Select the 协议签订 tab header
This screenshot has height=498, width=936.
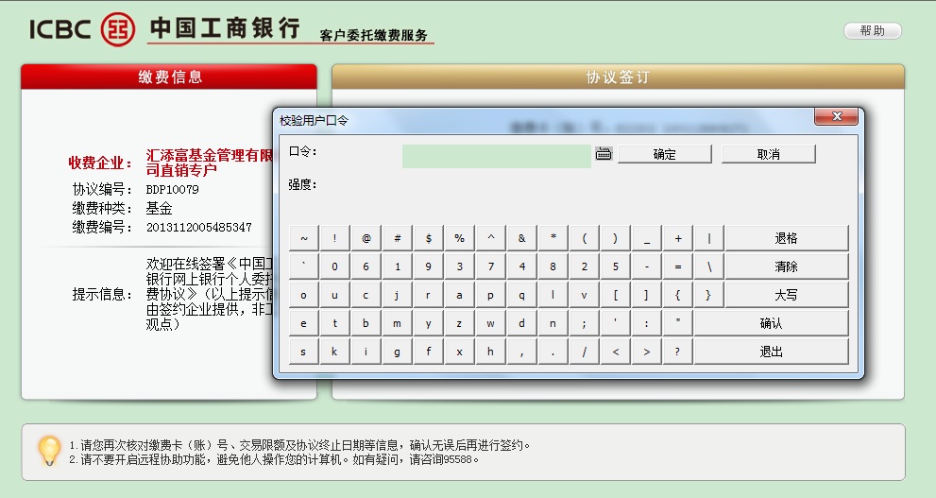[618, 77]
